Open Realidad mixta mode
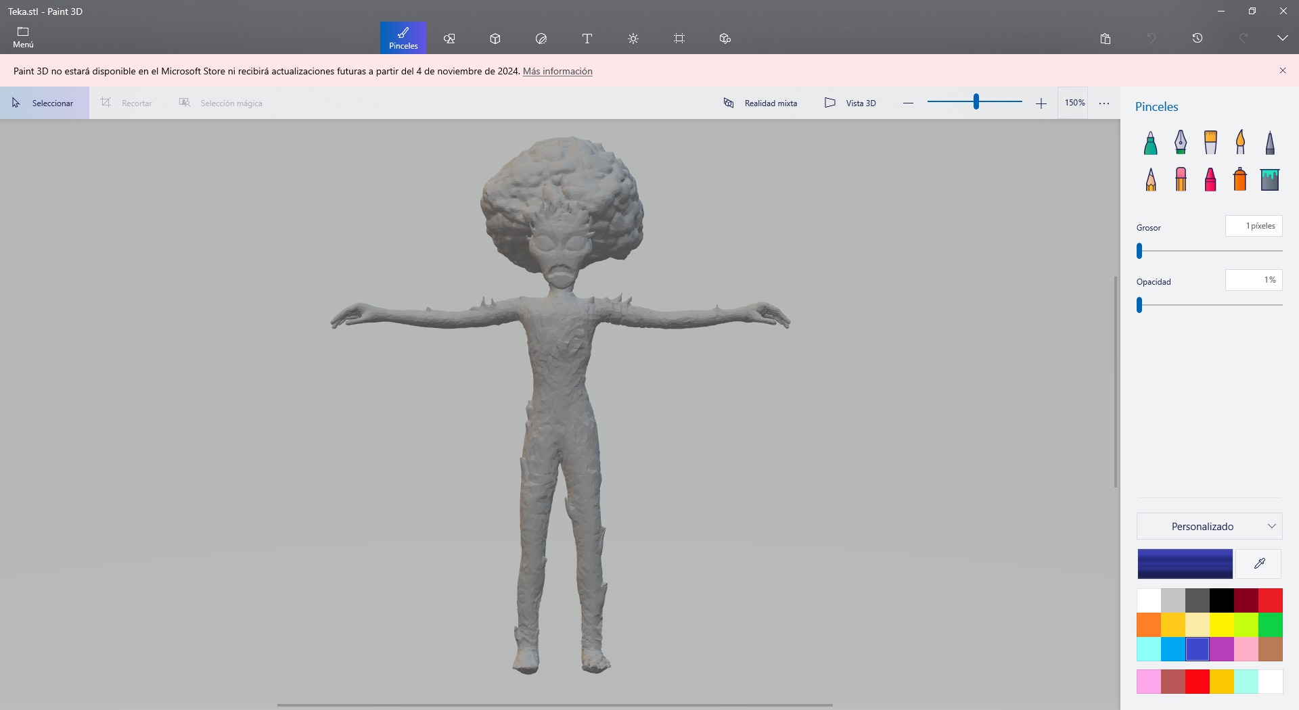 760,103
